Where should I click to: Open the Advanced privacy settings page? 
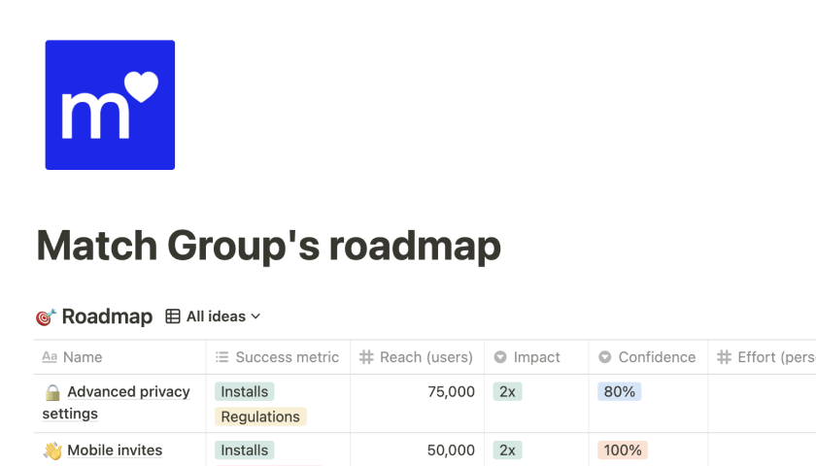[x=128, y=392]
